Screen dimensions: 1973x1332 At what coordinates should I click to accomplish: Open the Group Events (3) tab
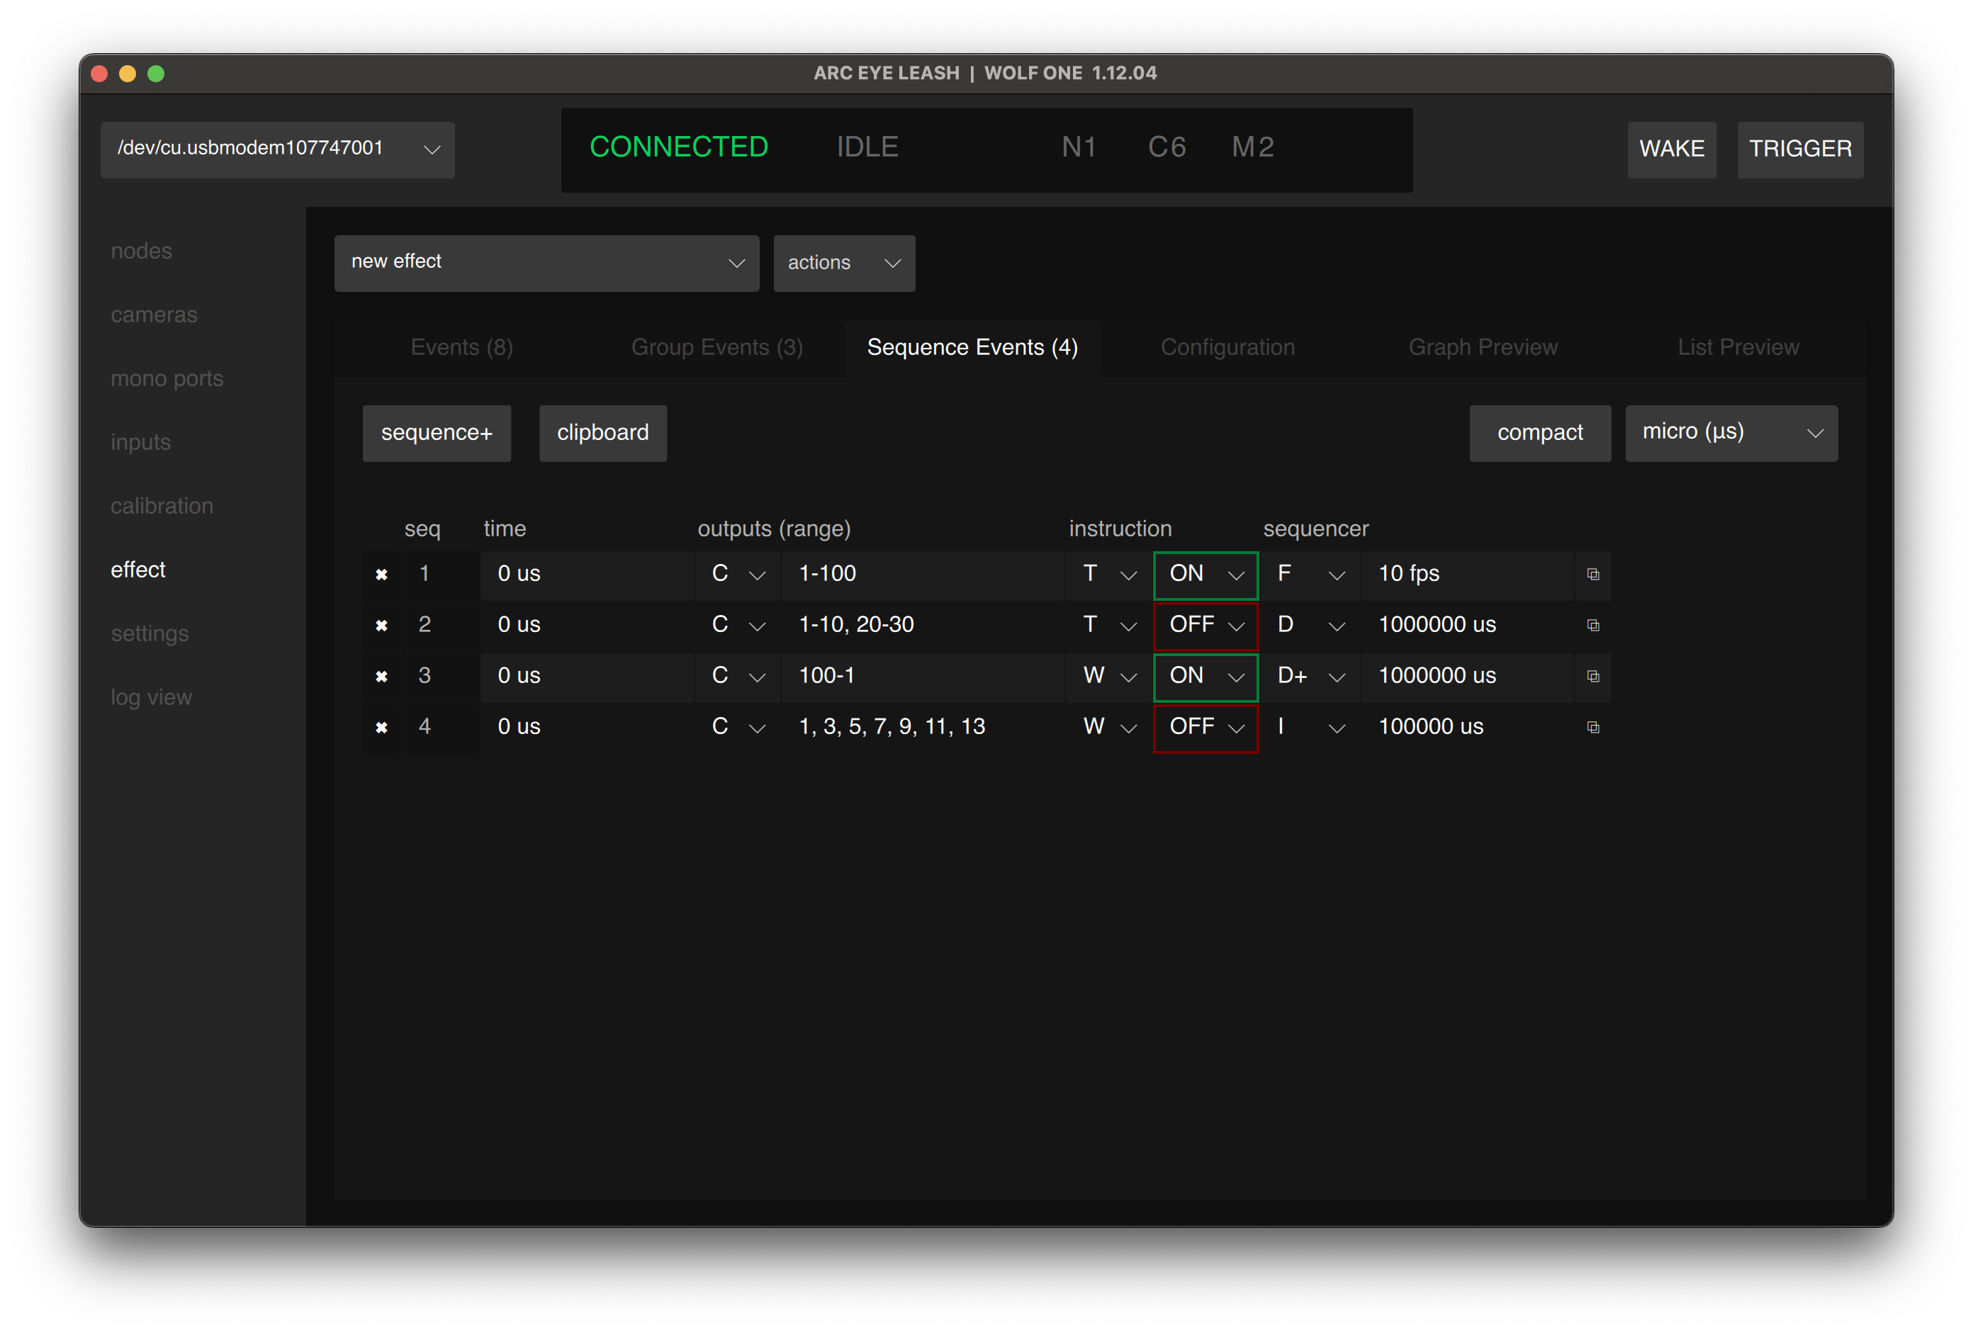coord(716,348)
